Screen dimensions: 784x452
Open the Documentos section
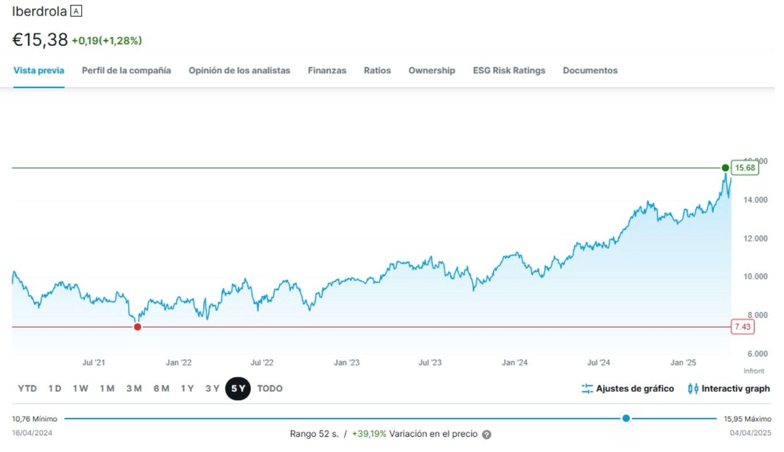tap(590, 70)
